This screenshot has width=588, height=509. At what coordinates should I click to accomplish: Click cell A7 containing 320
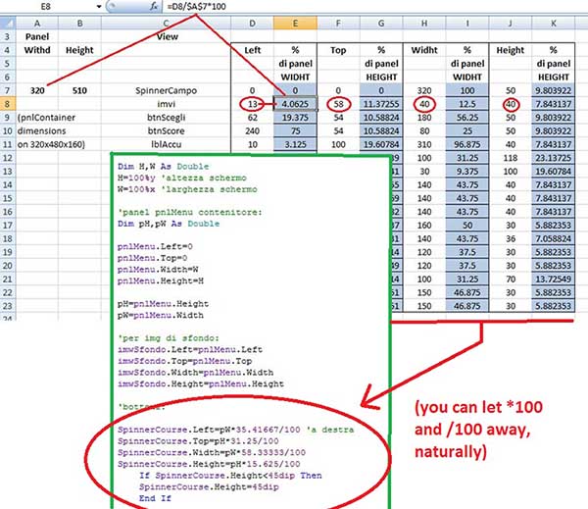click(37, 90)
